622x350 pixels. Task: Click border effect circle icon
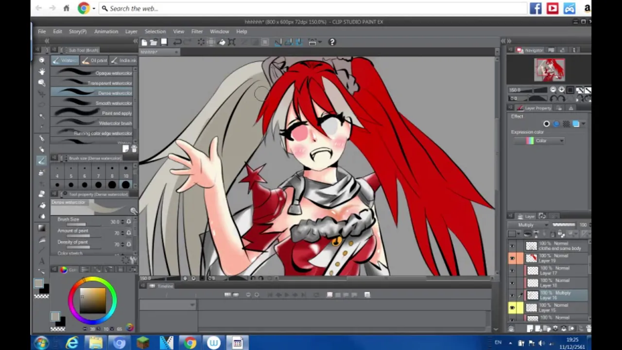547,124
